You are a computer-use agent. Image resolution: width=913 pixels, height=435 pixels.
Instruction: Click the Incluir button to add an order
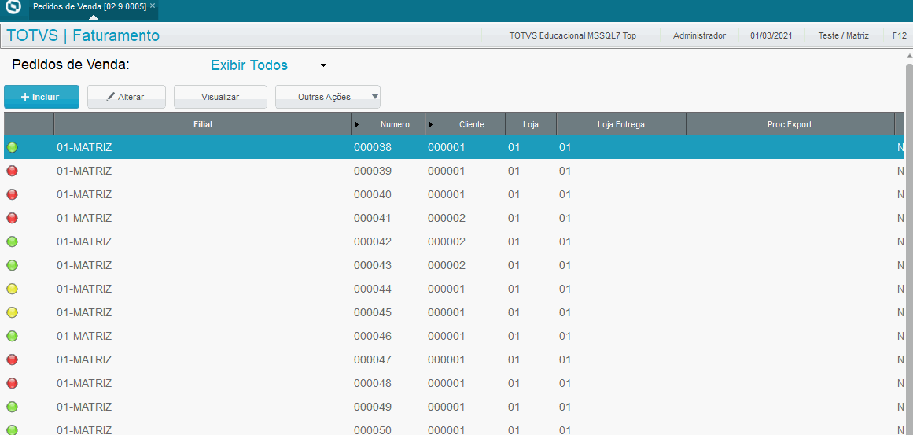(x=42, y=97)
